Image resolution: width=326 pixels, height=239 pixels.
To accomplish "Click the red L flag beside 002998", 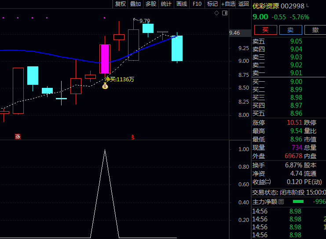I will click(x=308, y=6).
